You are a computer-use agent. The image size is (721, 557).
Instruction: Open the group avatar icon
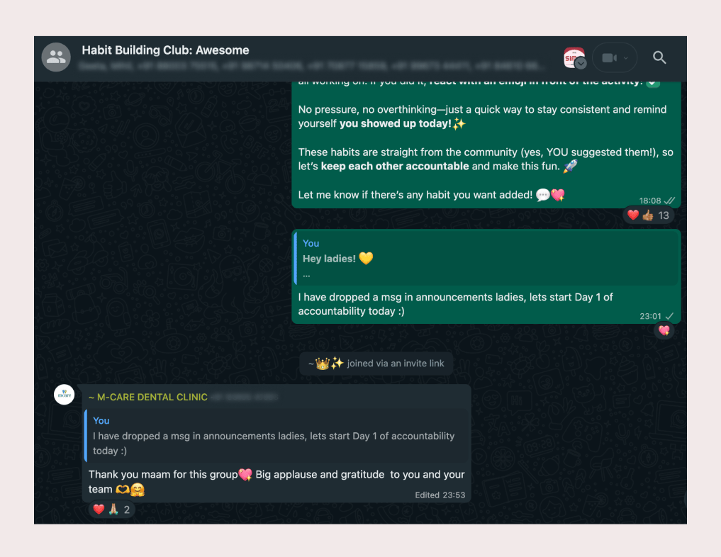56,57
